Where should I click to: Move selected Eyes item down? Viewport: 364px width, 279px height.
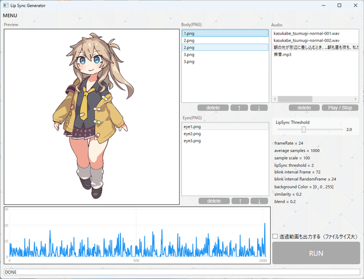(259, 201)
